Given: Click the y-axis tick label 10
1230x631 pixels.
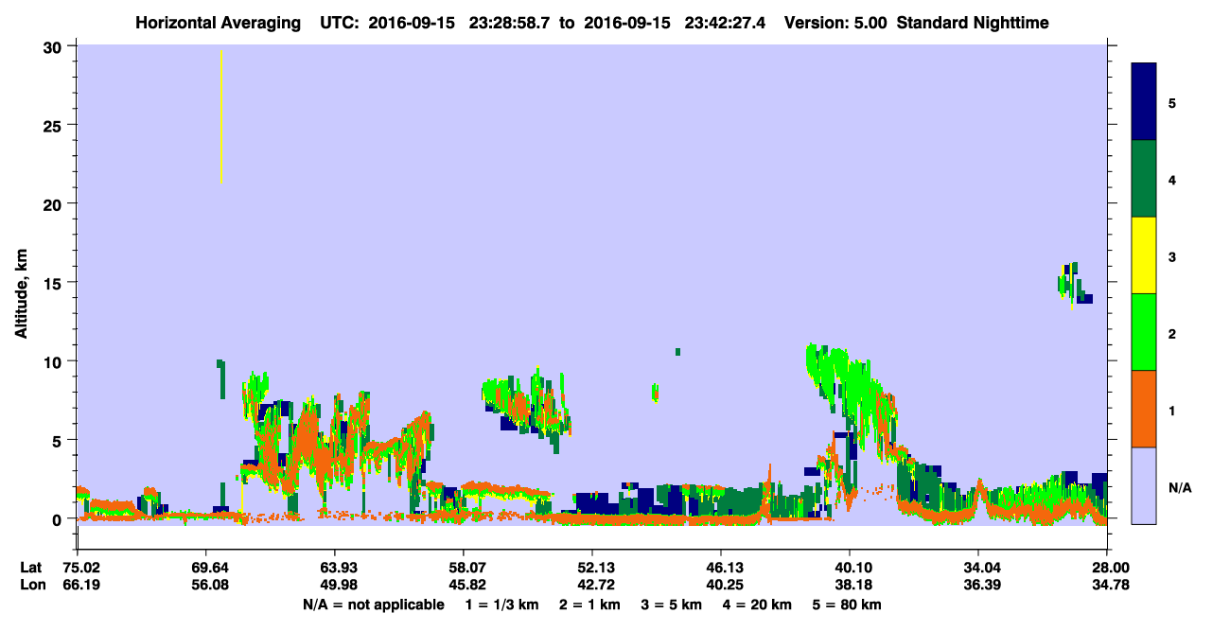Looking at the screenshot, I should pyautogui.click(x=55, y=361).
